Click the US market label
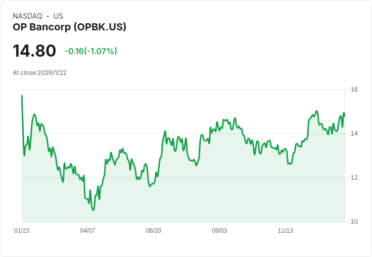 [x=58, y=16]
